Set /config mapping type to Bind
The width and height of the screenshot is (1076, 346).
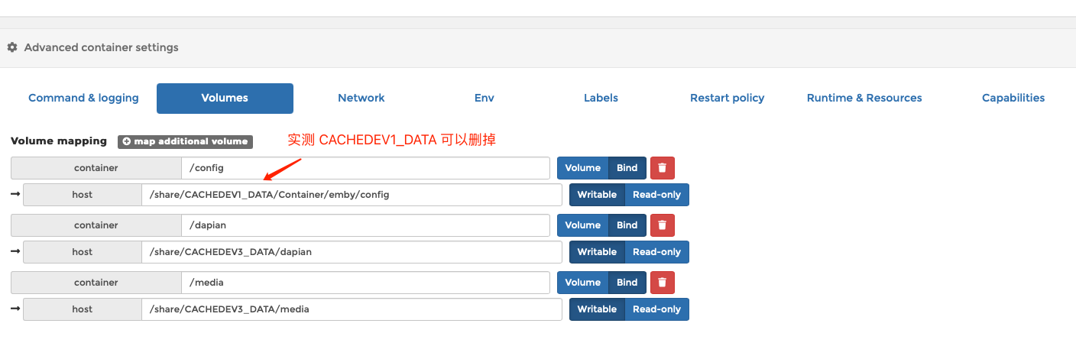click(x=627, y=168)
